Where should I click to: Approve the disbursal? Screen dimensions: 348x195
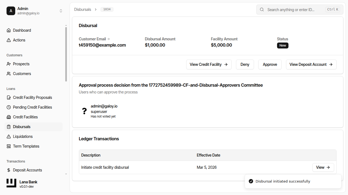[270, 64]
